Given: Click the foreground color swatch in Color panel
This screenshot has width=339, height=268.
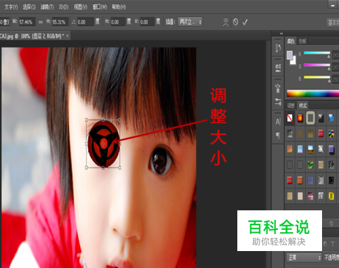Looking at the screenshot, I should click(x=290, y=55).
